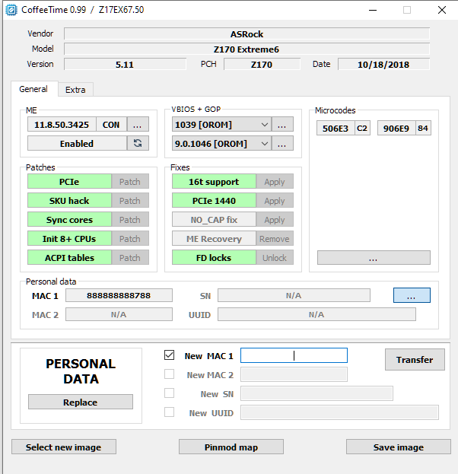Click the ME Enabled status button
The height and width of the screenshot is (474, 458).
click(77, 143)
